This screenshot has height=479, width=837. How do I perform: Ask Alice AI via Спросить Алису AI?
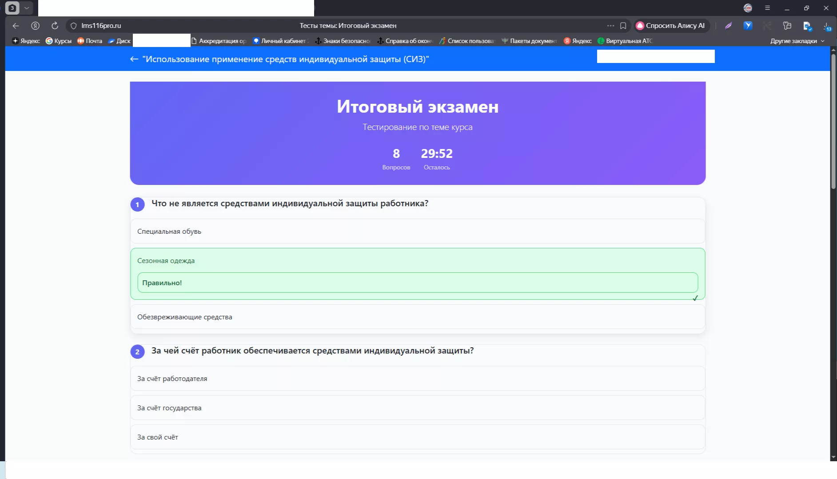tap(670, 26)
